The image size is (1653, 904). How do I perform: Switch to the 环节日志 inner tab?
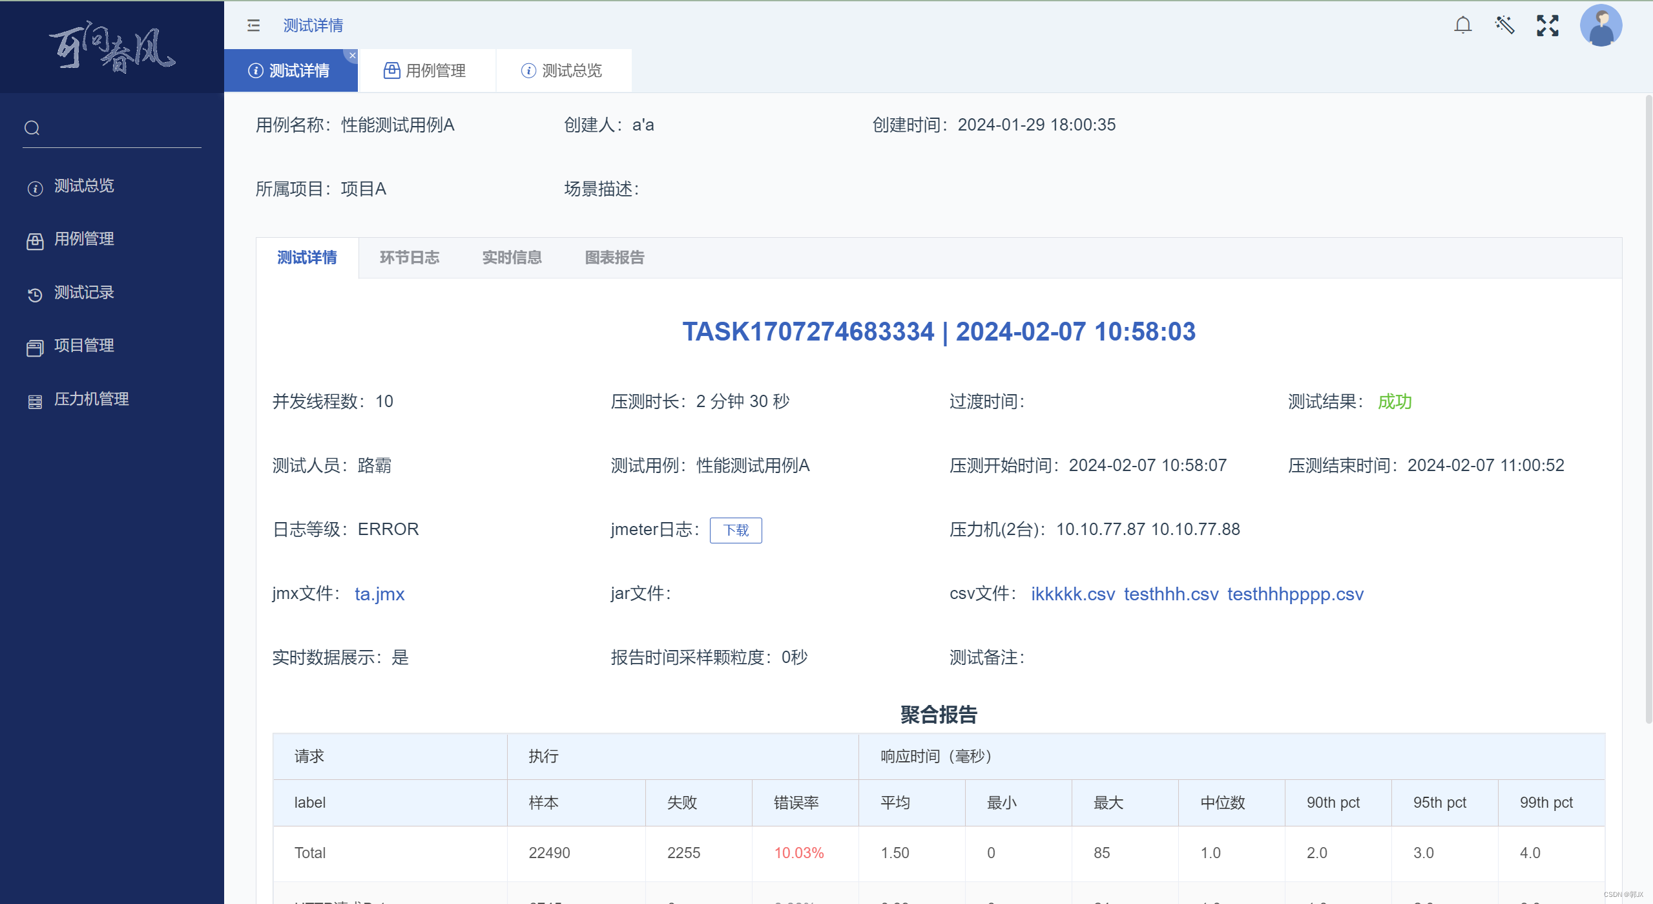coord(410,258)
